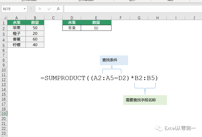Select row 2 header
The image size is (202, 137).
tap(4, 28)
